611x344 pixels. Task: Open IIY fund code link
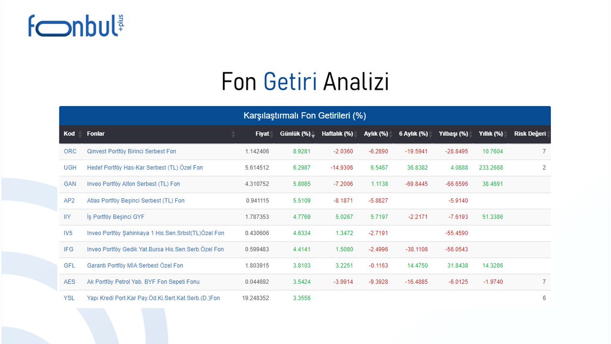68,217
